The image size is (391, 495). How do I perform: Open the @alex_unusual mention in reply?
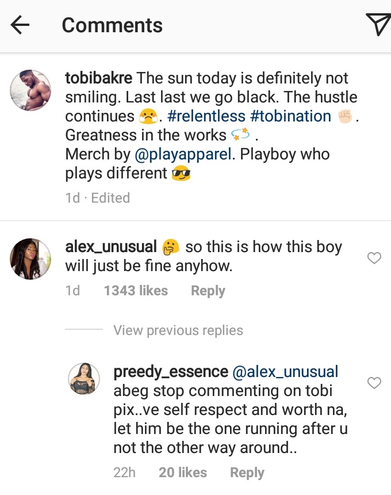pyautogui.click(x=285, y=372)
